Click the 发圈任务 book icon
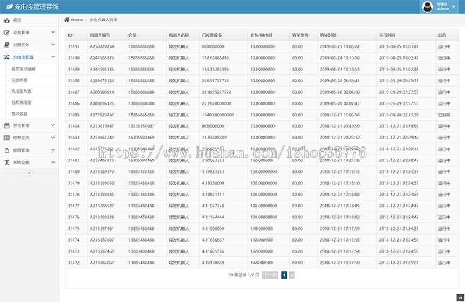The image size is (465, 302). 6,45
